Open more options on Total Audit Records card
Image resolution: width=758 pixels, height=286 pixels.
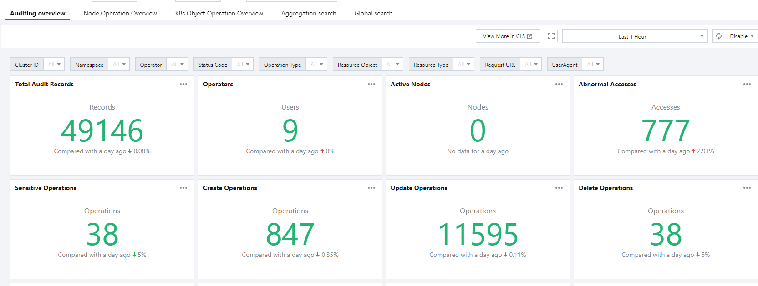[183, 84]
